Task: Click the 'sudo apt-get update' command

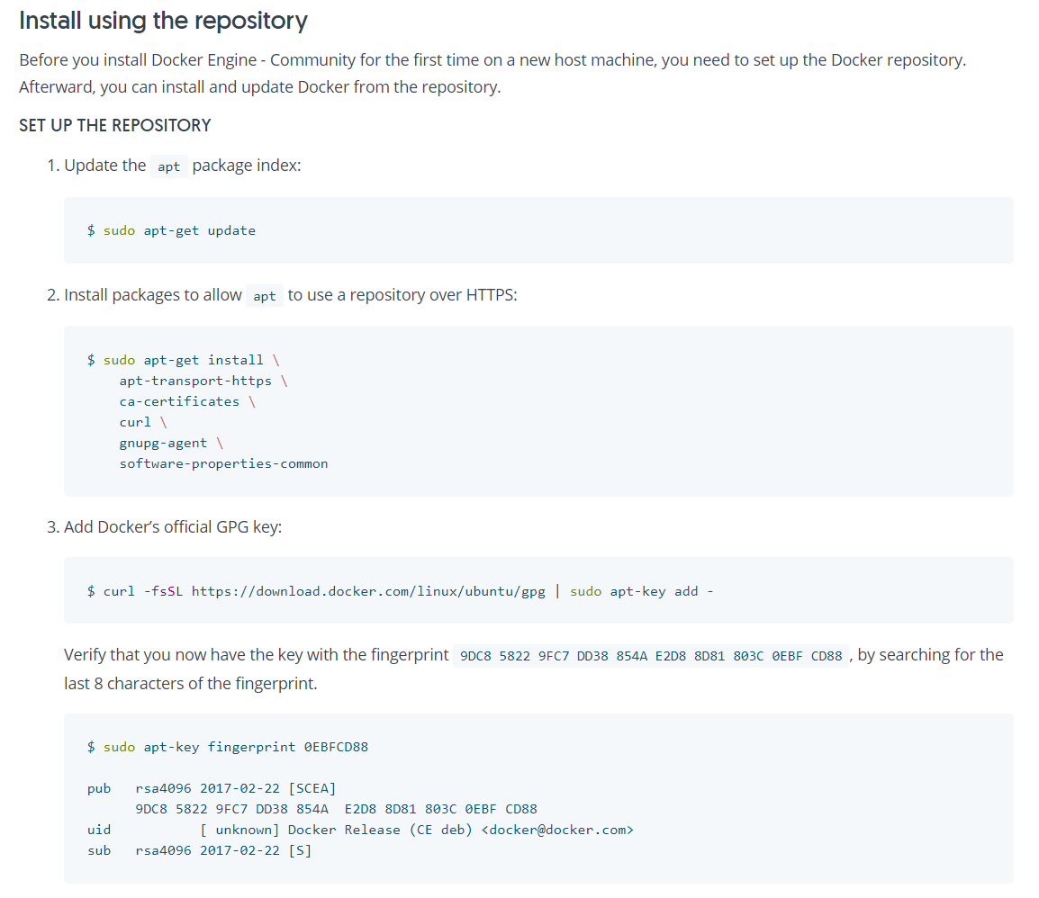Action: point(178,230)
